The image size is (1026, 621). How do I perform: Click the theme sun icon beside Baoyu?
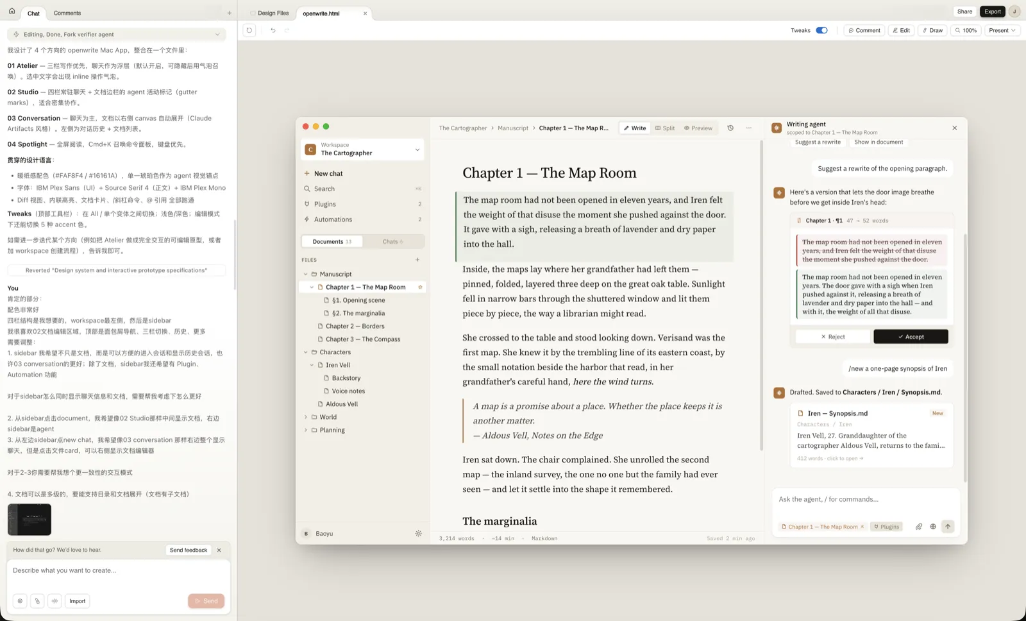tap(418, 534)
